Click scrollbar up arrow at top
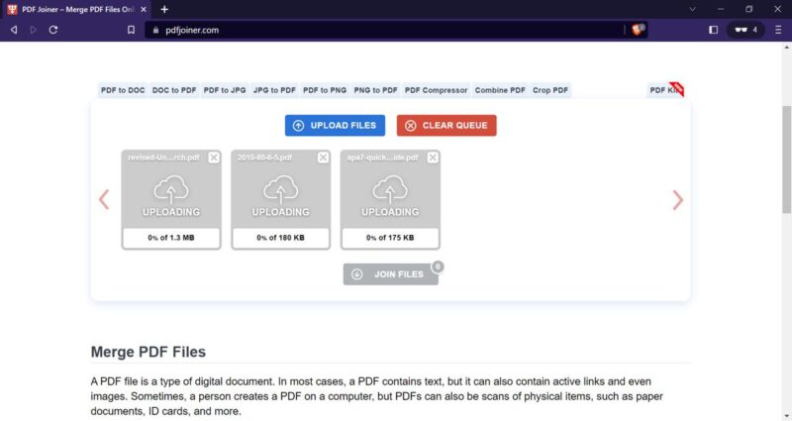This screenshot has height=421, width=792. [x=786, y=47]
